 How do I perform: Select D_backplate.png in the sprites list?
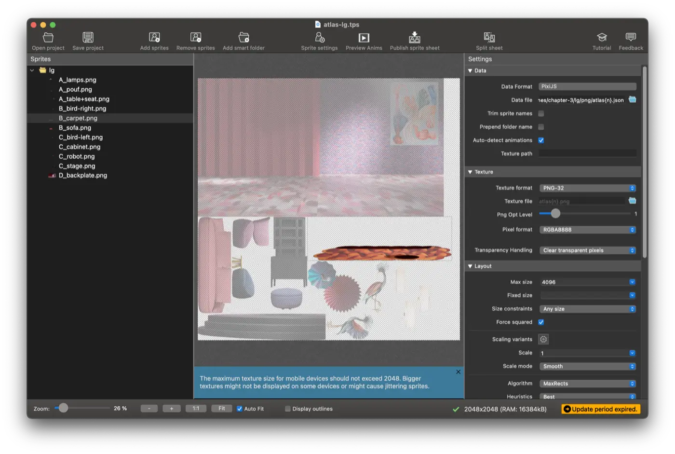coord(83,176)
